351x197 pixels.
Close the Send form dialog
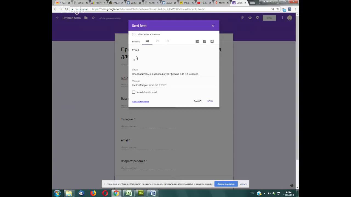coord(213,26)
